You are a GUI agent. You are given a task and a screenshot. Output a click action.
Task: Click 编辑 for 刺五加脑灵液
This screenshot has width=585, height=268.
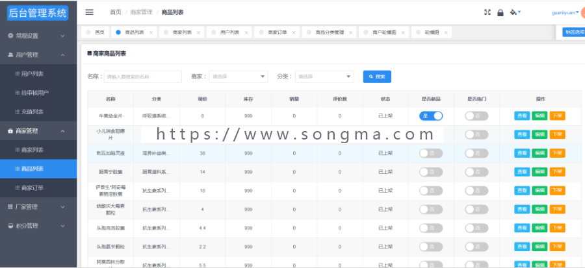coord(539,153)
